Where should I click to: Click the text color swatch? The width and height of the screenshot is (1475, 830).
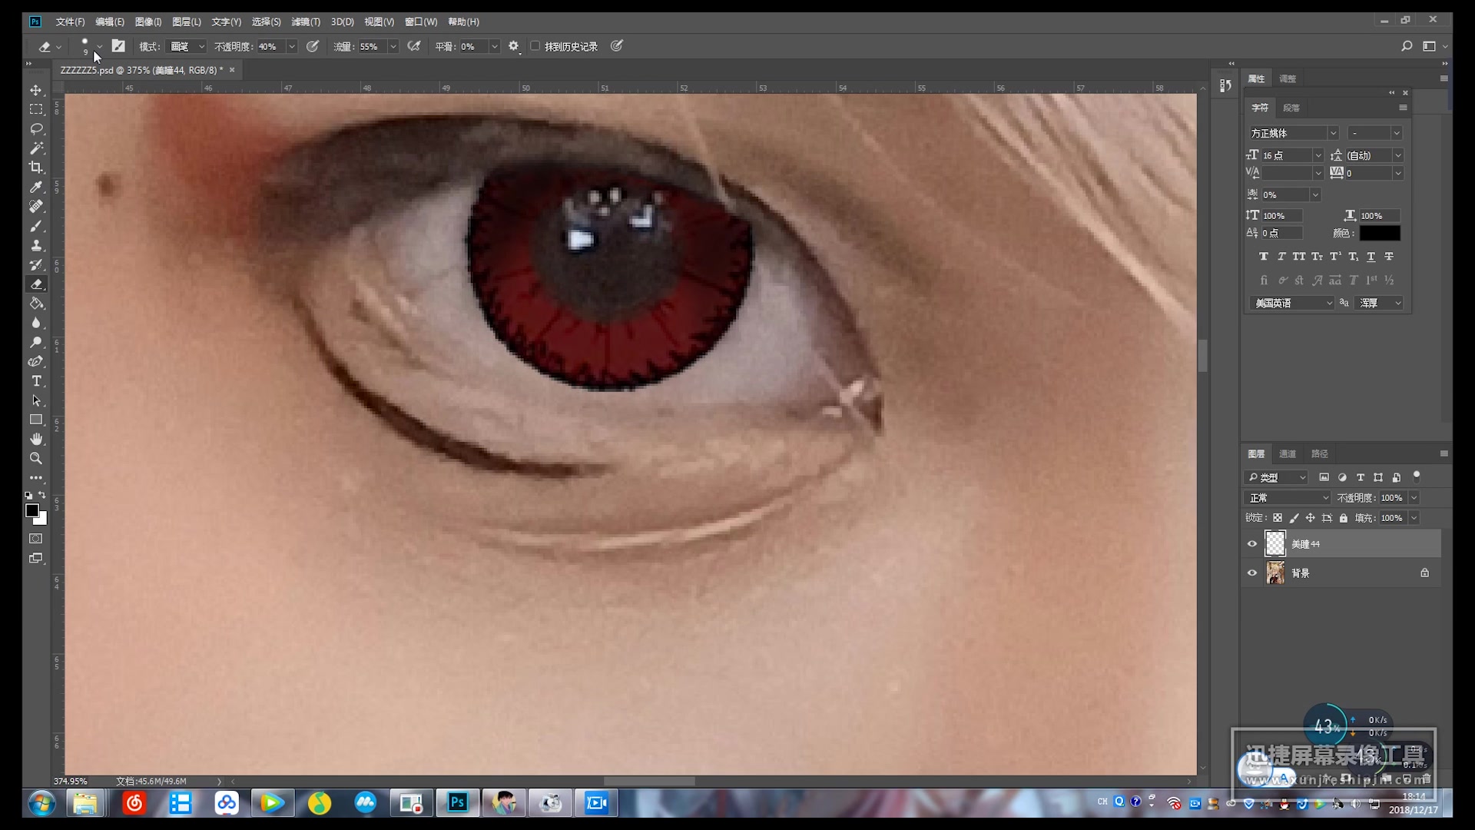[x=1380, y=233]
